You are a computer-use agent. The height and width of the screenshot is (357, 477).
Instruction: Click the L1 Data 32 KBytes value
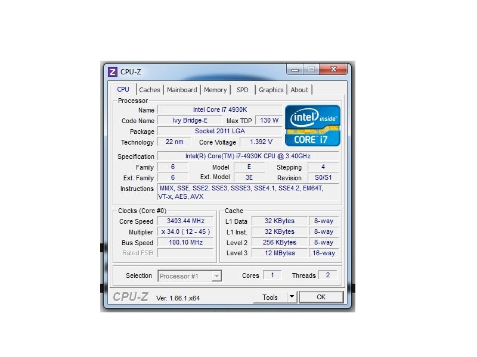point(280,221)
